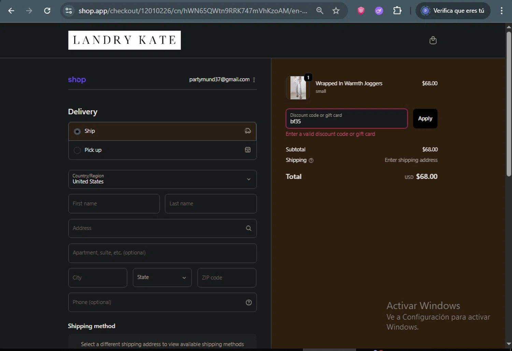Screen dimensions: 512x351
Task: Focus the Address field
Action: pyautogui.click(x=162, y=228)
